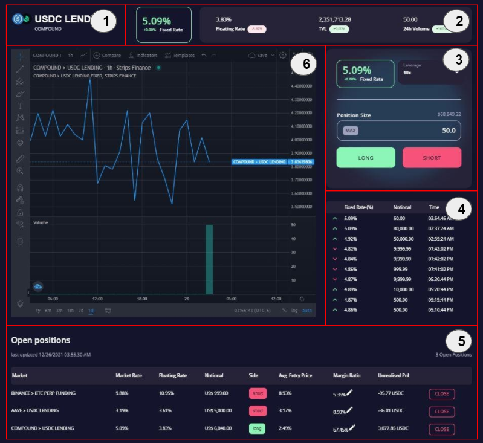Open the Indicators menu
This screenshot has width=483, height=443.
coord(143,55)
